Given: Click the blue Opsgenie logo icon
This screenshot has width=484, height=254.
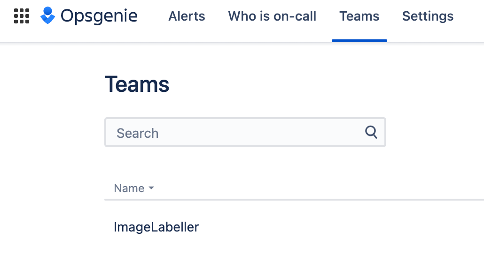Looking at the screenshot, I should [47, 16].
